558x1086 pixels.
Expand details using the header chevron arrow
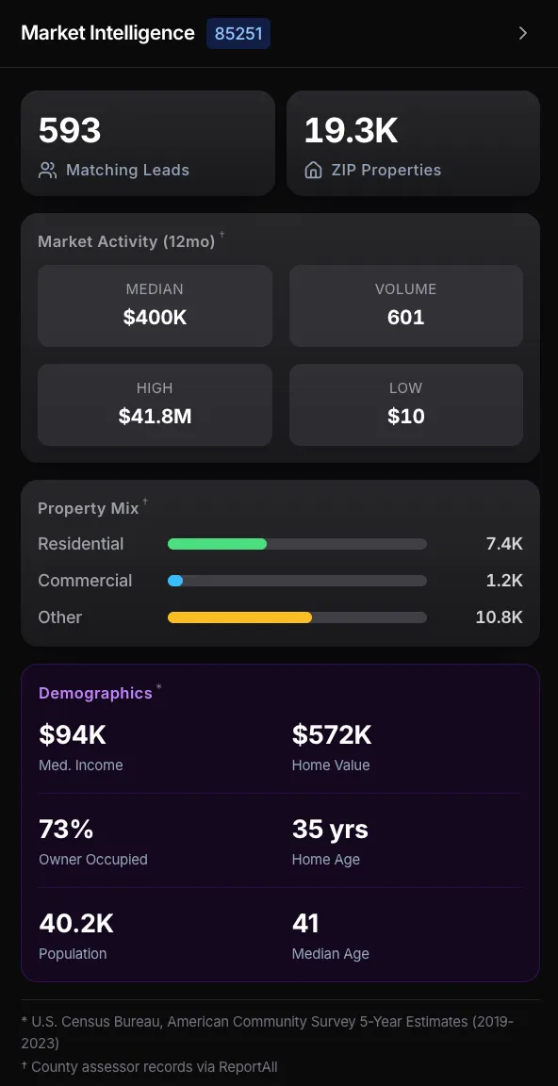(523, 32)
